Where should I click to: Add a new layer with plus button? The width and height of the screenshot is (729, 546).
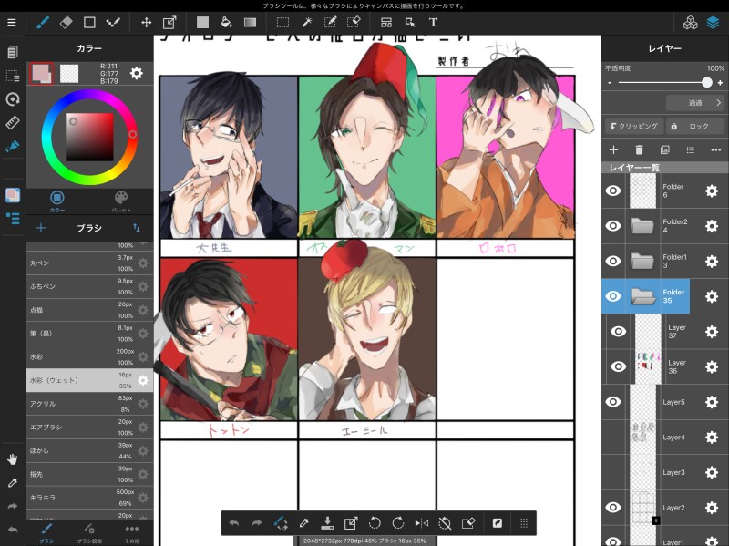point(613,149)
